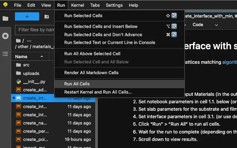Viewport: 237px width, 148px height.
Task: Focus the Filter files by name field
Action: click(x=35, y=30)
